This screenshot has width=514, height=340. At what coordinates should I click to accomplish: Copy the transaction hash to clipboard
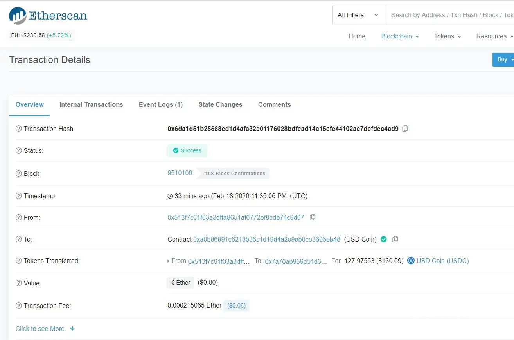[x=405, y=129]
